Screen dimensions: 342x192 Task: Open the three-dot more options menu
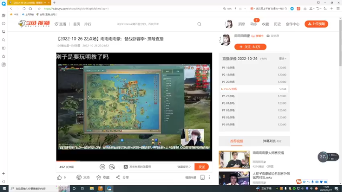pyautogui.click(x=209, y=177)
